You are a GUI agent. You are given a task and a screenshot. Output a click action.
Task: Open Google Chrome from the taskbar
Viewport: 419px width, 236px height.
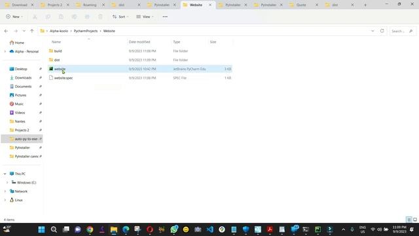point(90,229)
